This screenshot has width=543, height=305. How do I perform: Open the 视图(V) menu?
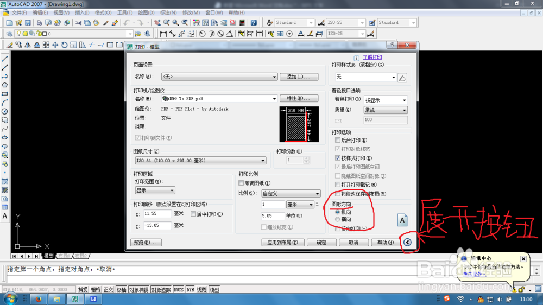(61, 13)
